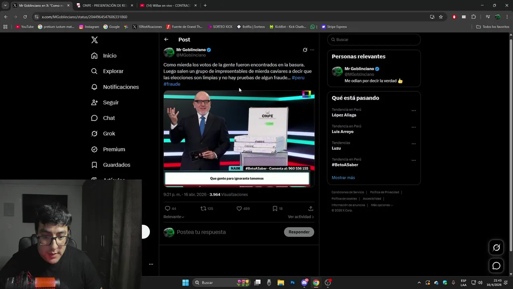Open Inicio in the sidebar
The height and width of the screenshot is (289, 513).
[x=104, y=56]
